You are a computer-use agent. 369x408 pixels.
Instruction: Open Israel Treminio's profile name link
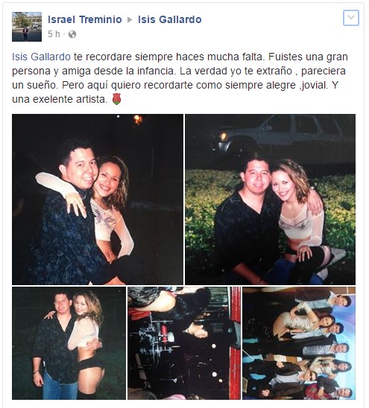tap(85, 19)
